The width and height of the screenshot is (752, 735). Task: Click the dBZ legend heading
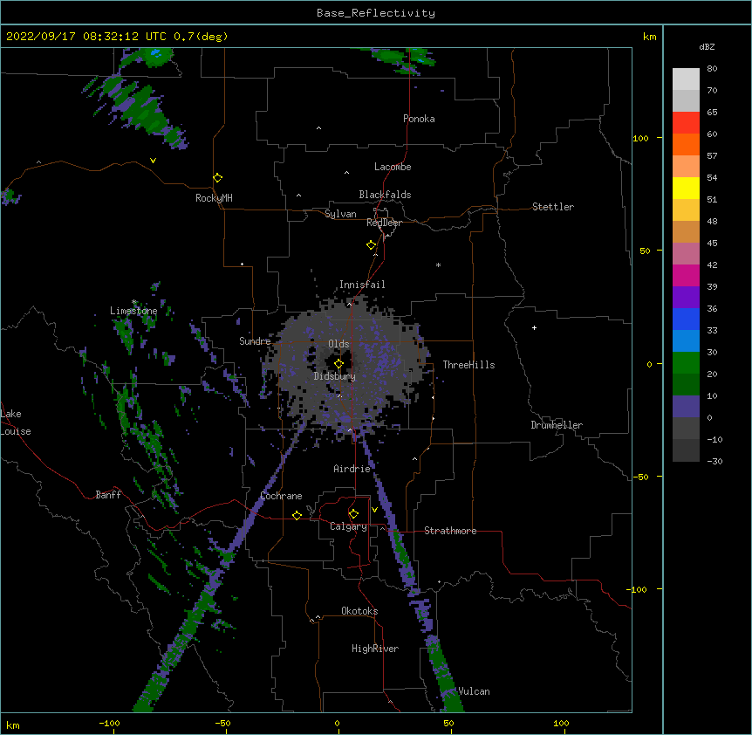point(707,47)
